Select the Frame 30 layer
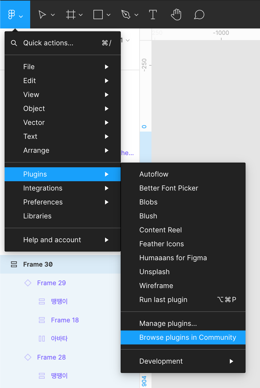This screenshot has height=388, width=260. pos(60,264)
